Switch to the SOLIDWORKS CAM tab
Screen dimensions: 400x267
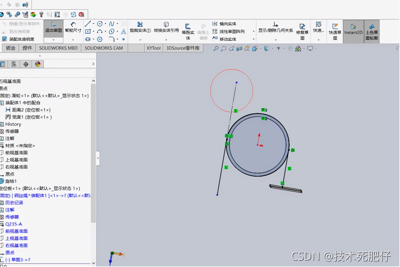click(x=104, y=48)
